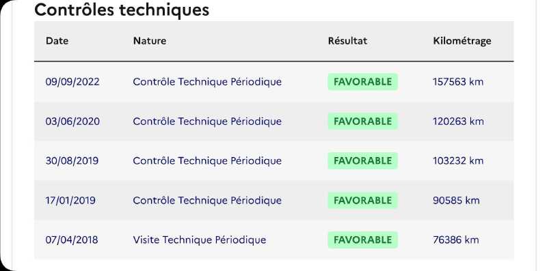Select the 07/04/2018 date cell
This screenshot has height=271, width=547.
click(x=72, y=240)
